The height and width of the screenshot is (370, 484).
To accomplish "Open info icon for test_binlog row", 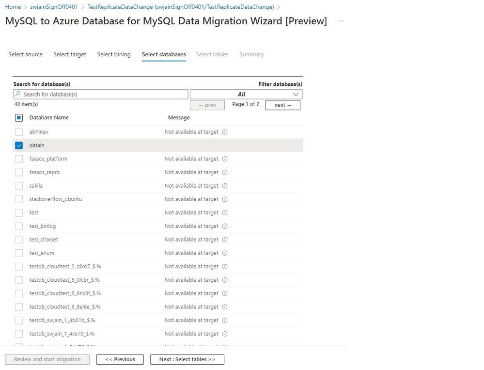I will (x=225, y=226).
